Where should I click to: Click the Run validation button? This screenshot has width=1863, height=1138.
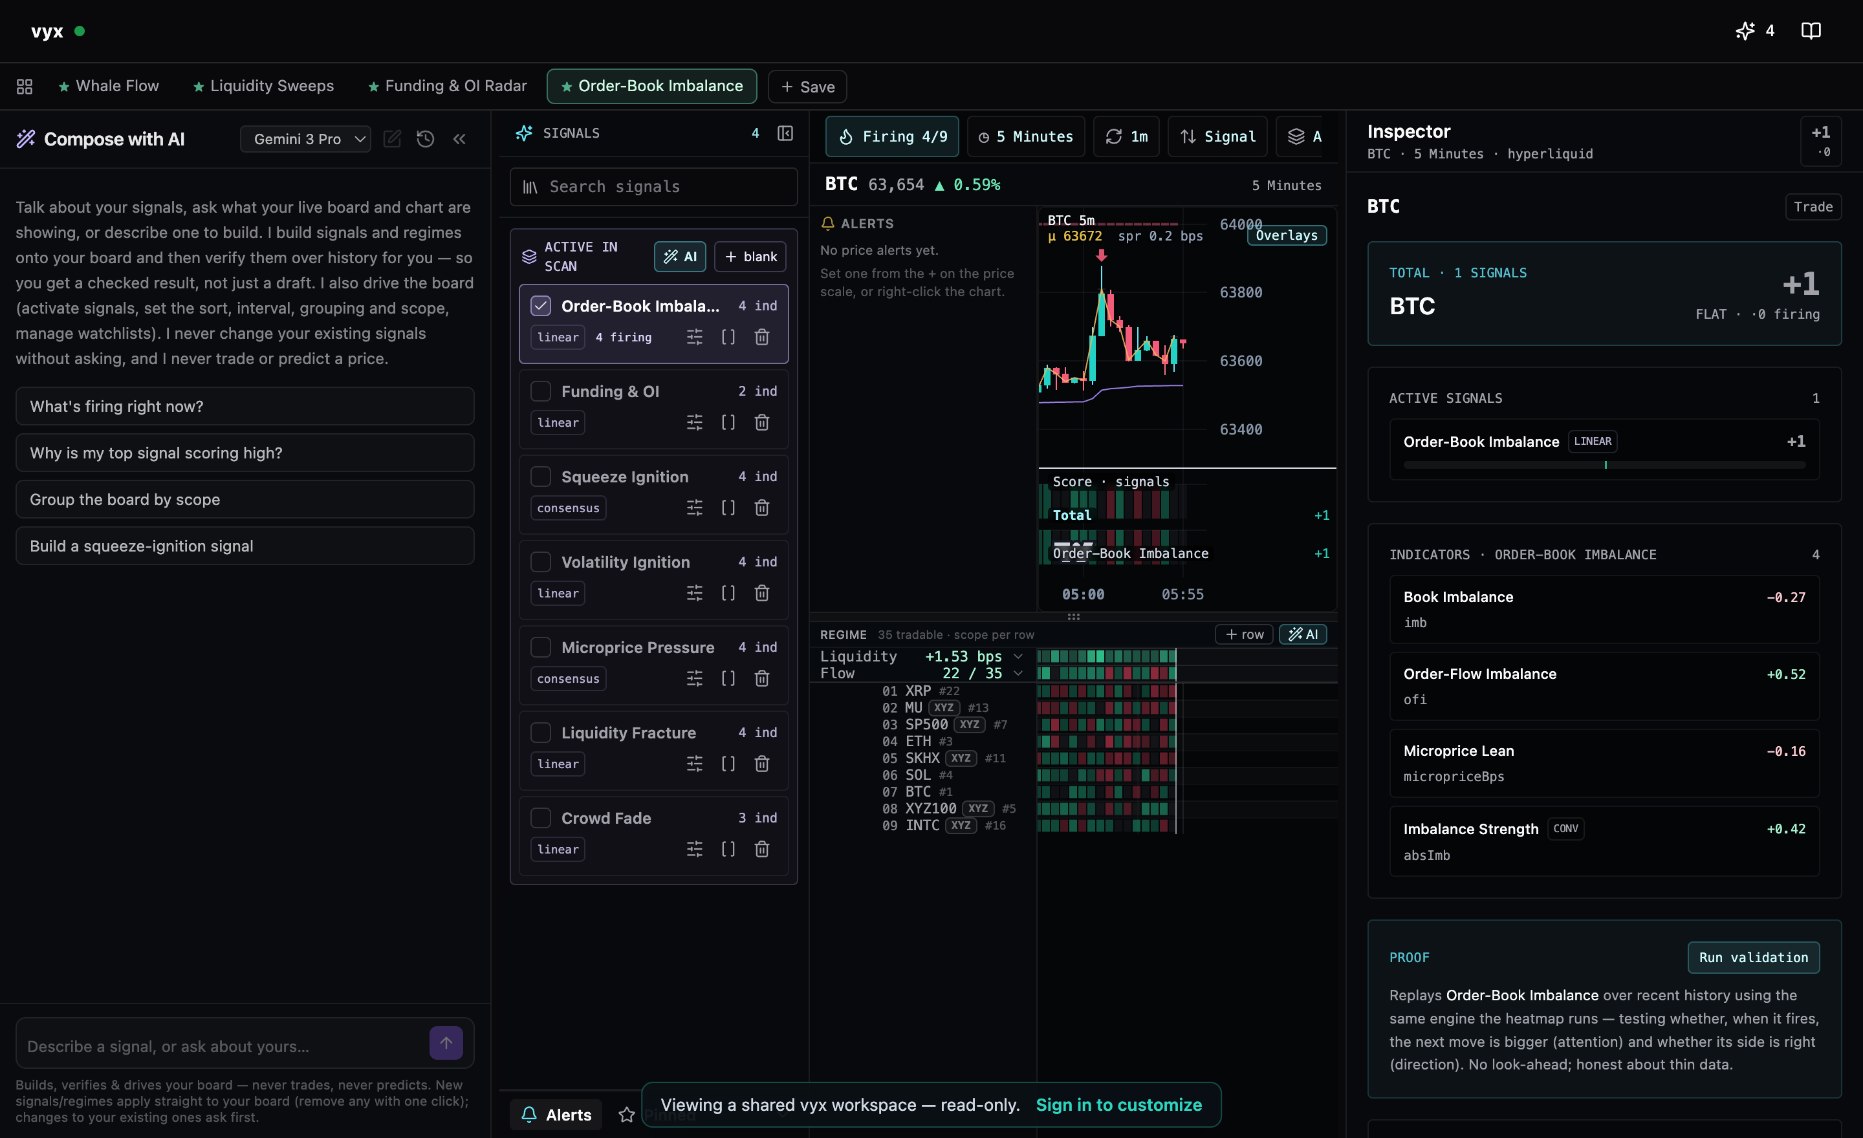coord(1754,958)
